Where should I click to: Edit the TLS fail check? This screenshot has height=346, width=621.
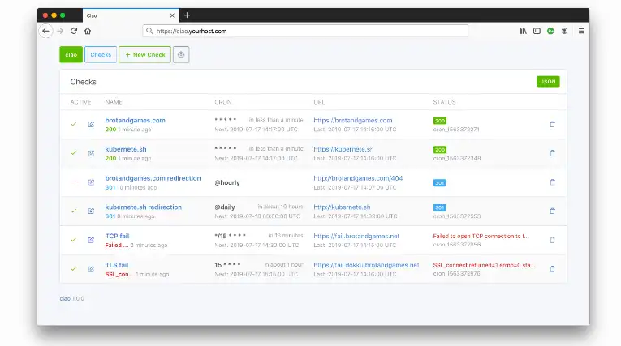(91, 269)
